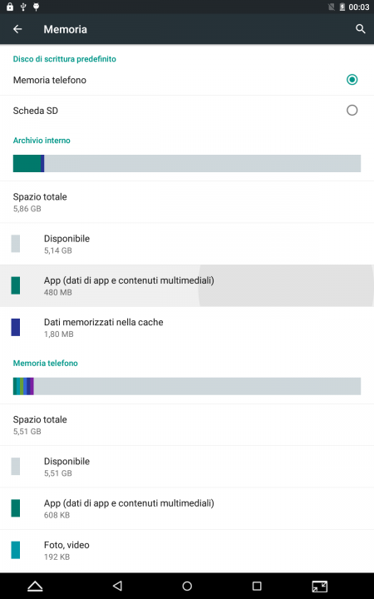Image resolution: width=374 pixels, height=599 pixels.
Task: Tap the Android back navigation button
Action: (x=117, y=586)
